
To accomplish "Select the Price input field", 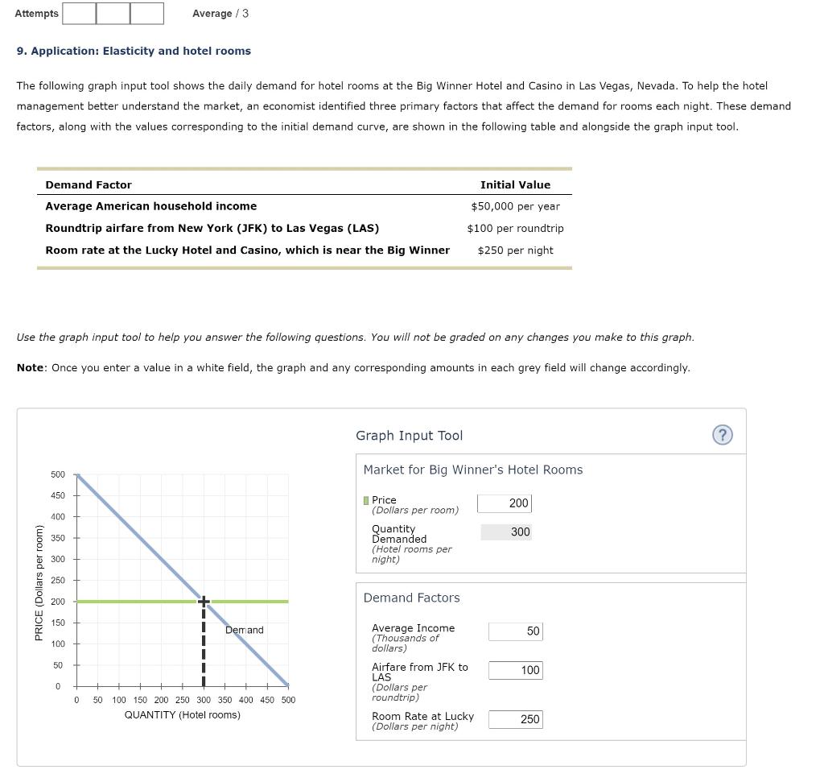I will coord(505,503).
